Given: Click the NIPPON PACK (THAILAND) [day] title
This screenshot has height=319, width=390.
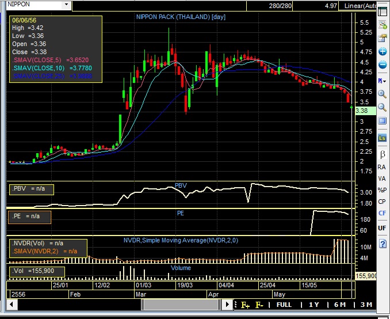Looking at the screenshot, I should [181, 17].
